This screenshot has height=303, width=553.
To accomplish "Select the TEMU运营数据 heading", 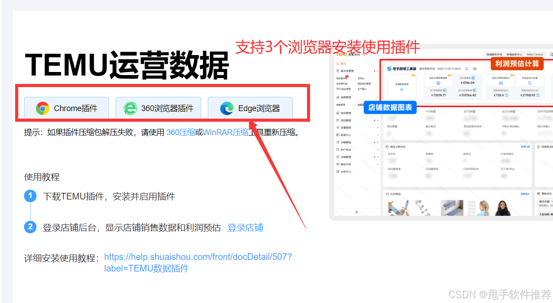I will click(x=127, y=65).
